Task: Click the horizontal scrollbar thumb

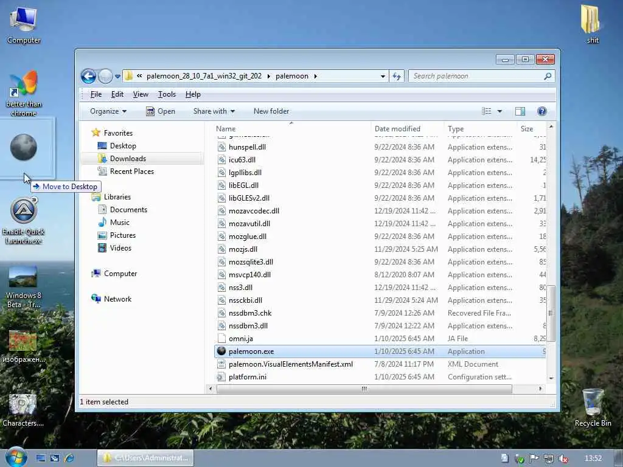Action: (364, 389)
